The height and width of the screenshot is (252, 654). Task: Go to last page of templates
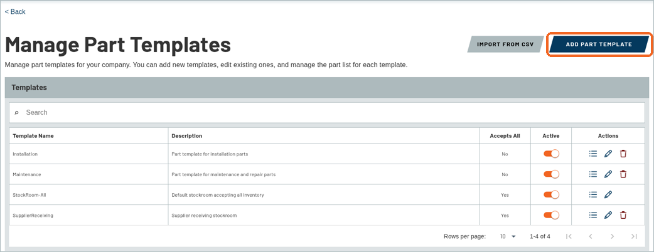click(x=634, y=236)
